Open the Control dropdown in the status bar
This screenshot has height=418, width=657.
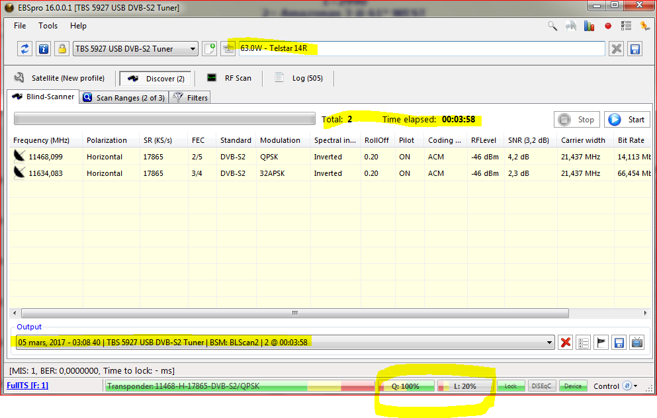point(616,386)
